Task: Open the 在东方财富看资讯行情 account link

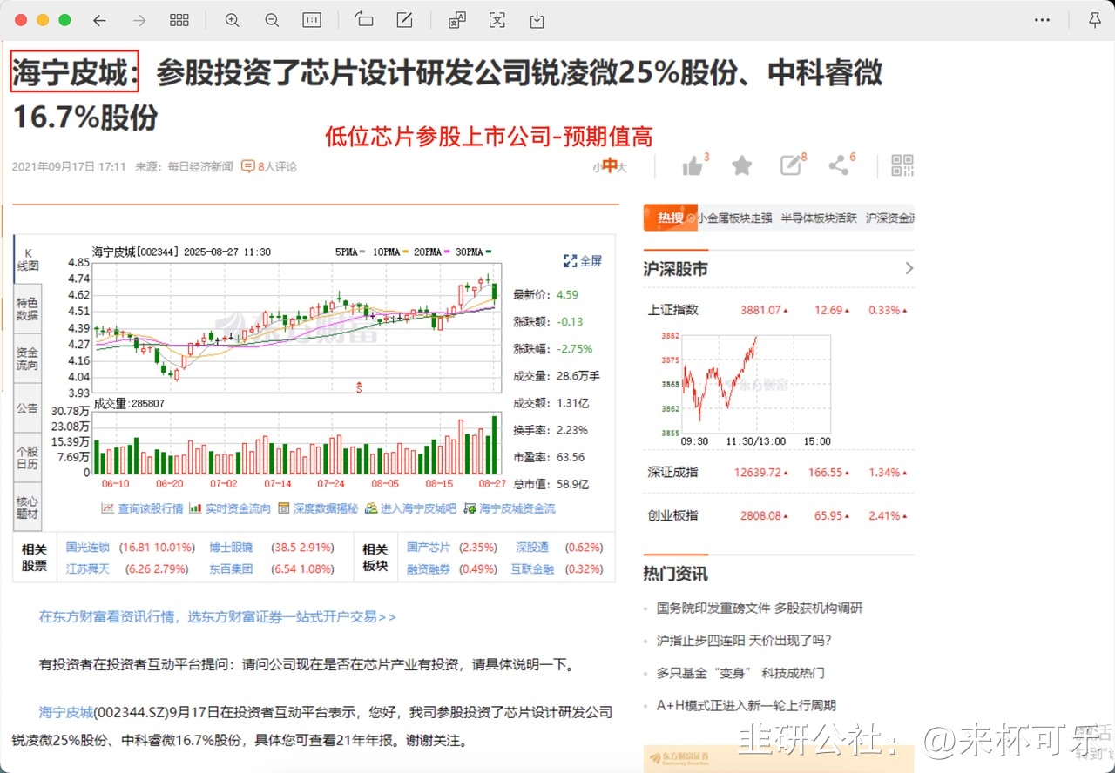Action: click(x=218, y=616)
